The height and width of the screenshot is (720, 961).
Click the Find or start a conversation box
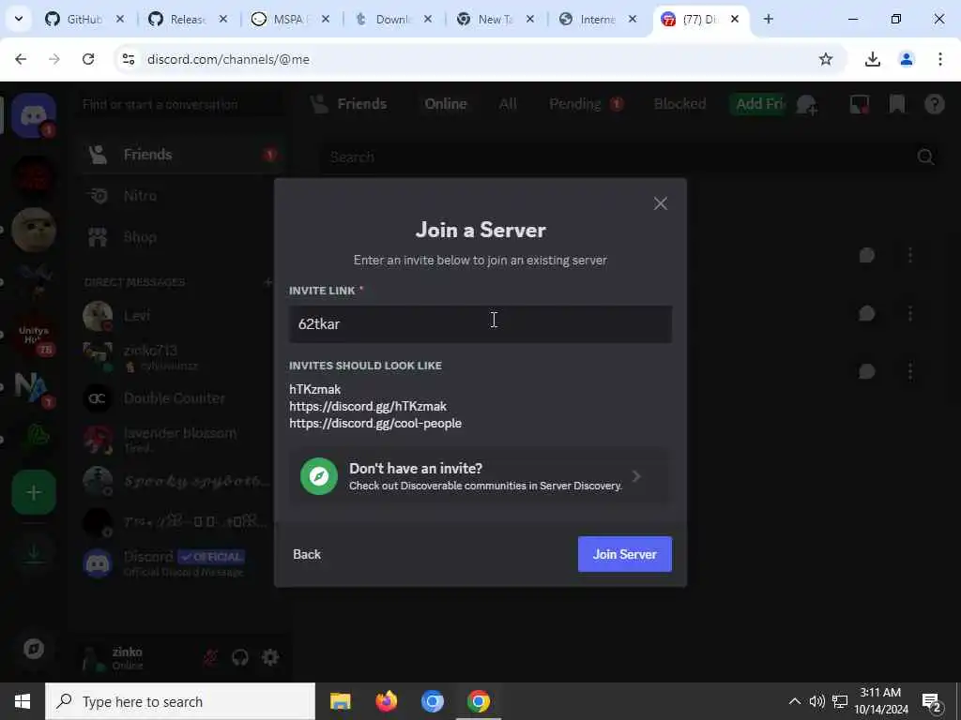click(x=182, y=104)
